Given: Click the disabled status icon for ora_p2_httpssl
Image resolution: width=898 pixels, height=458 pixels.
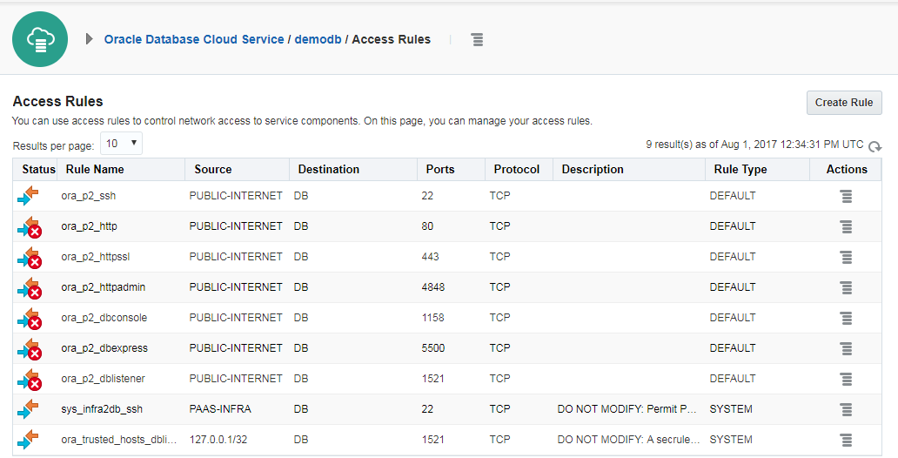Looking at the screenshot, I should 29,257.
